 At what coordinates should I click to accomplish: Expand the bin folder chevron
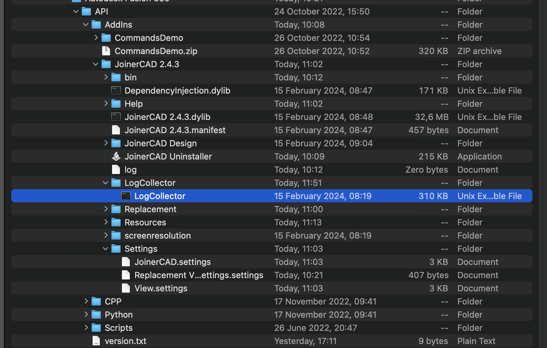tap(106, 77)
